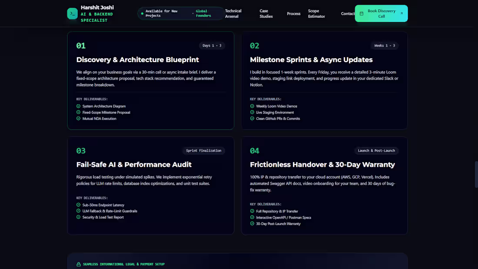Image resolution: width=478 pixels, height=269 pixels.
Task: Click the AI & Backend Specialist tagline
Action: coord(96,17)
